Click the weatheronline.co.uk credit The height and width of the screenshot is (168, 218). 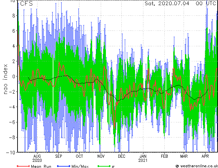(197, 166)
